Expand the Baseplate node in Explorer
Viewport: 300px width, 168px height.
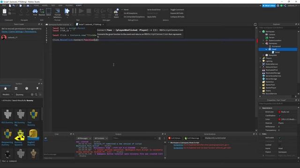click(x=263, y=55)
